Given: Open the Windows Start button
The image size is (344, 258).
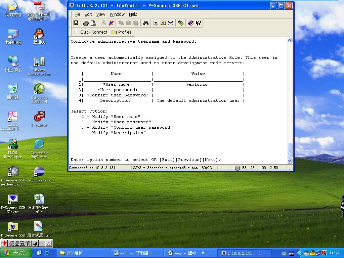Looking at the screenshot, I should (16, 253).
